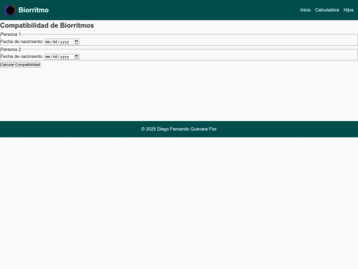Viewport: 358px width, 269px height.
Task: Open the Calculadora nav link
Action: [327, 10]
